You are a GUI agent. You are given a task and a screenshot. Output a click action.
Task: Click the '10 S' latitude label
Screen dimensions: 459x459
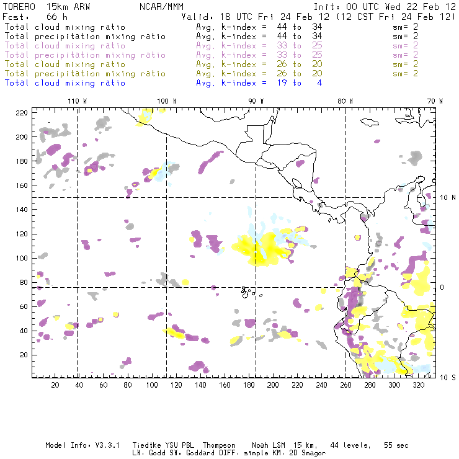tap(448, 378)
